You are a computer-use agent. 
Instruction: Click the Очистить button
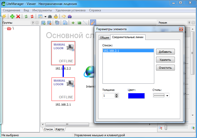point(165,68)
